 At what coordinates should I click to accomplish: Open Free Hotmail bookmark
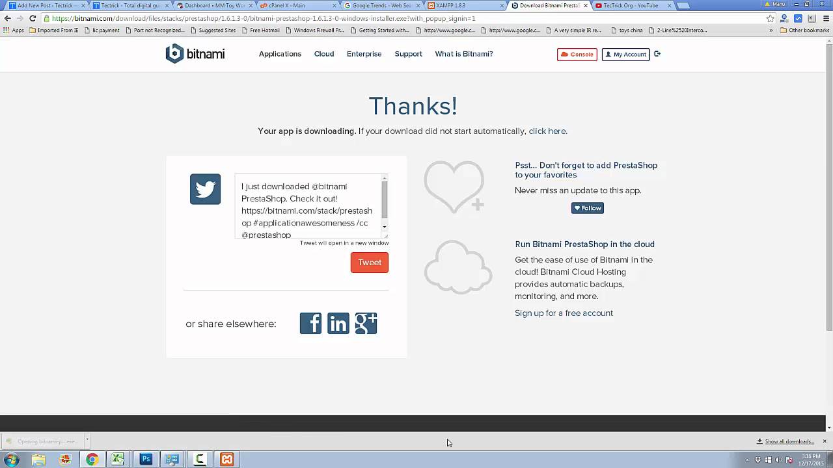(x=260, y=30)
